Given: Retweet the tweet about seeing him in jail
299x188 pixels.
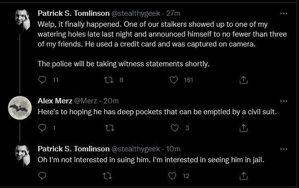Looking at the screenshot, I should [108, 176].
